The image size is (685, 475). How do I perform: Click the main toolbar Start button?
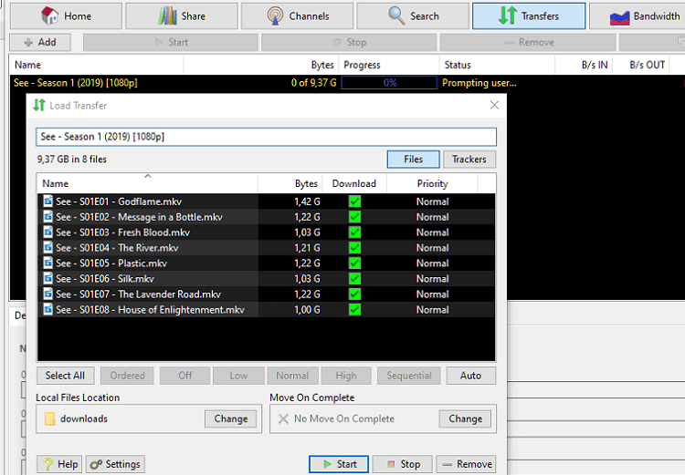171,42
